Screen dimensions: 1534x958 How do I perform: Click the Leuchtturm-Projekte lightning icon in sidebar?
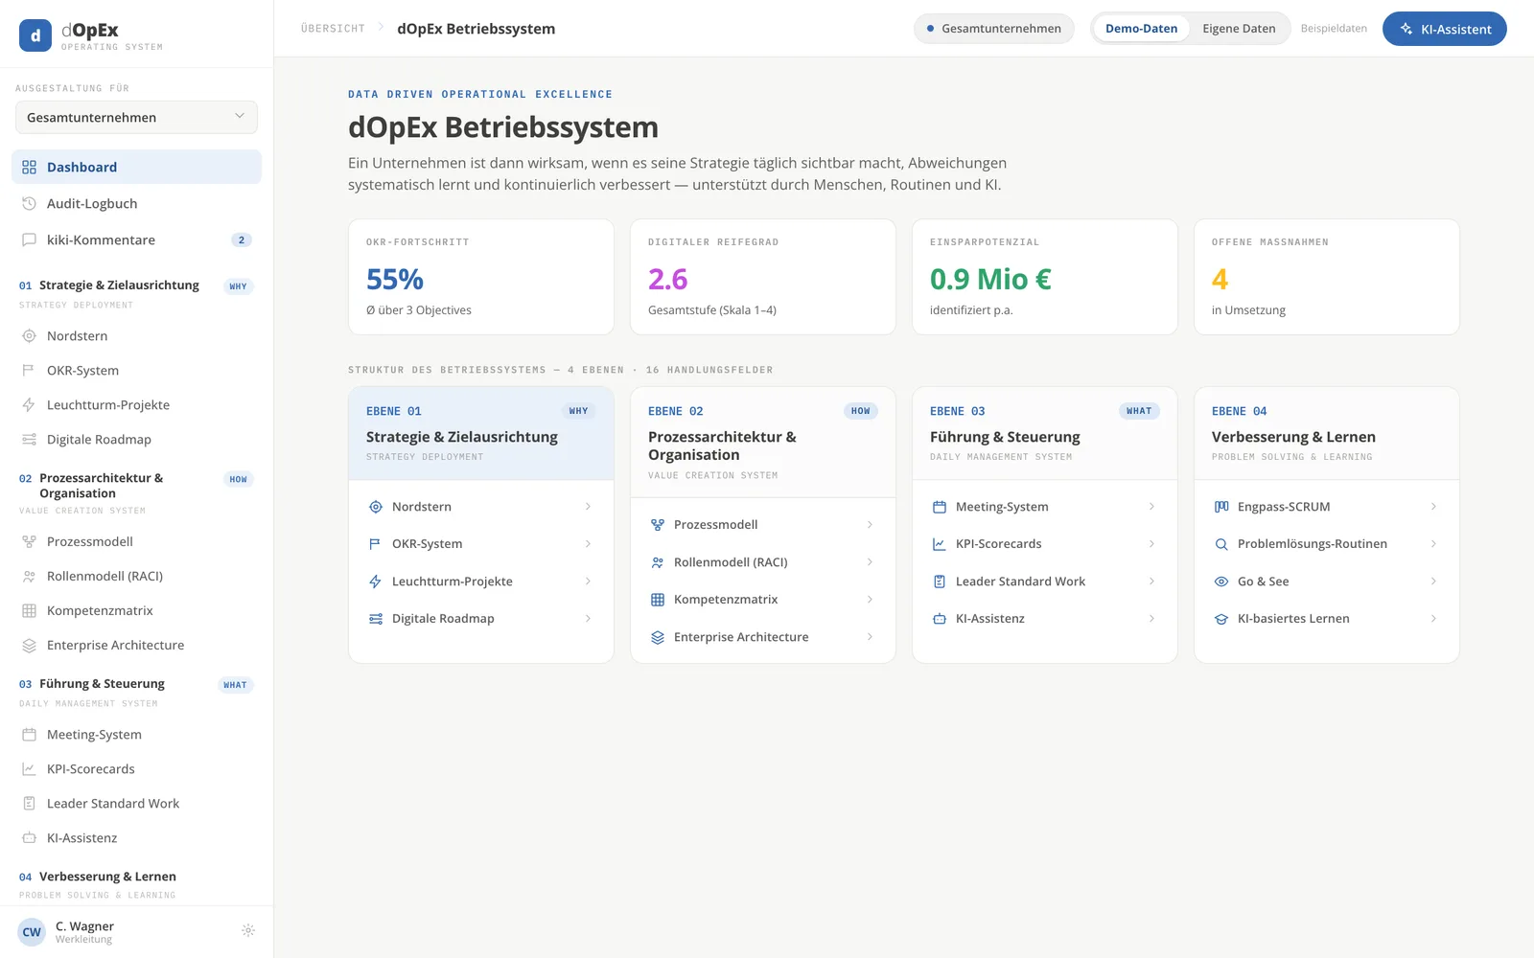[29, 405]
